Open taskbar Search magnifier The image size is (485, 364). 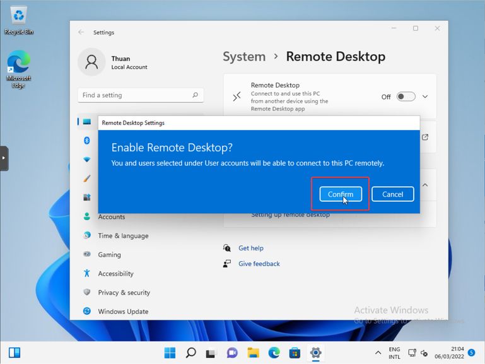click(x=190, y=352)
